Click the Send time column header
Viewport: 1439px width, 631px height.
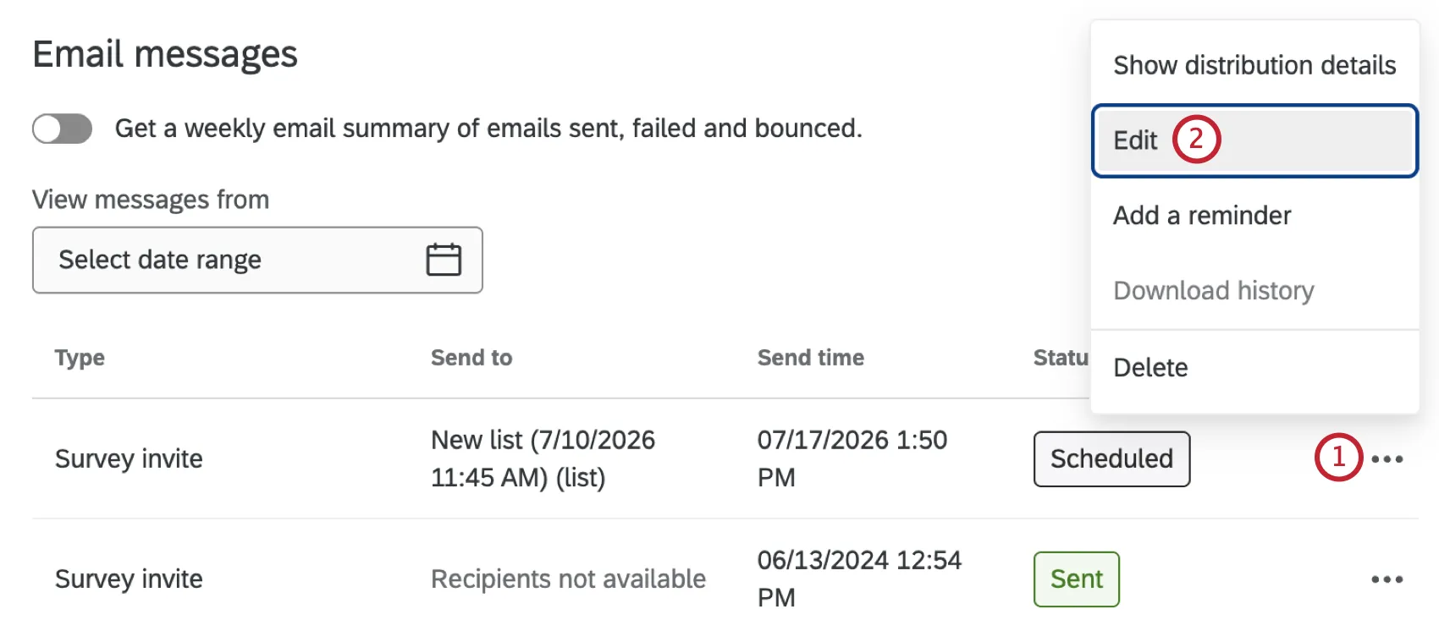coord(811,358)
